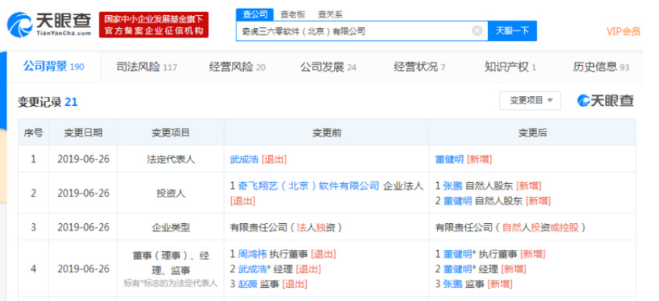
Task: Click the red official credit agency banner
Action: pyautogui.click(x=154, y=25)
